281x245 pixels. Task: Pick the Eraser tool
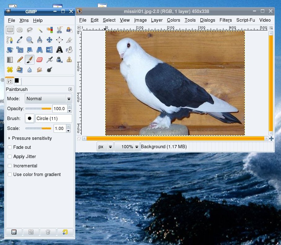coord(39,59)
